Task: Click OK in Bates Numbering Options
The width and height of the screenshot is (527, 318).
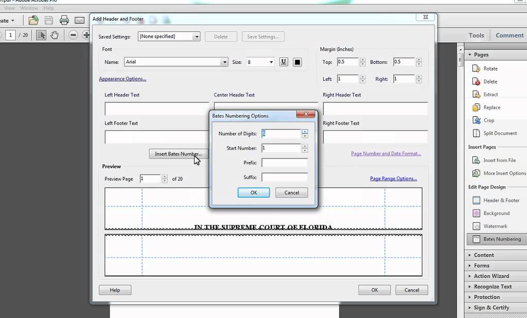Action: pyautogui.click(x=254, y=192)
